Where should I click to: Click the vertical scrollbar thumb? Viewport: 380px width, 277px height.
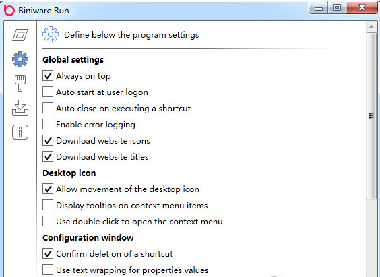tap(371, 116)
